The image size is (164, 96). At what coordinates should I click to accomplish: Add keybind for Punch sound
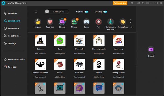(60, 77)
